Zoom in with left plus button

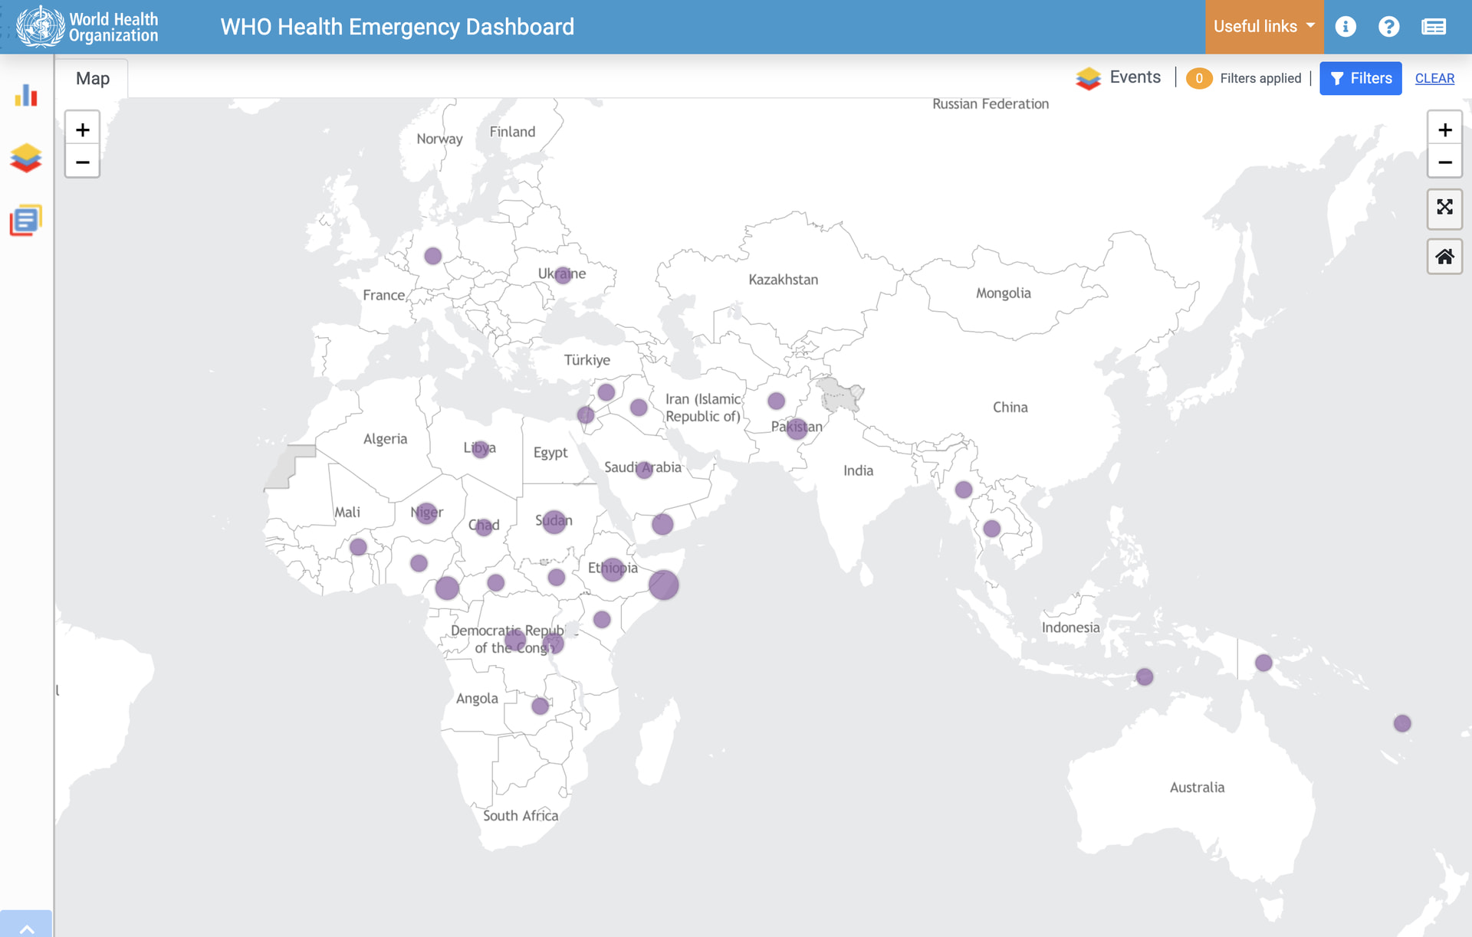tap(83, 129)
